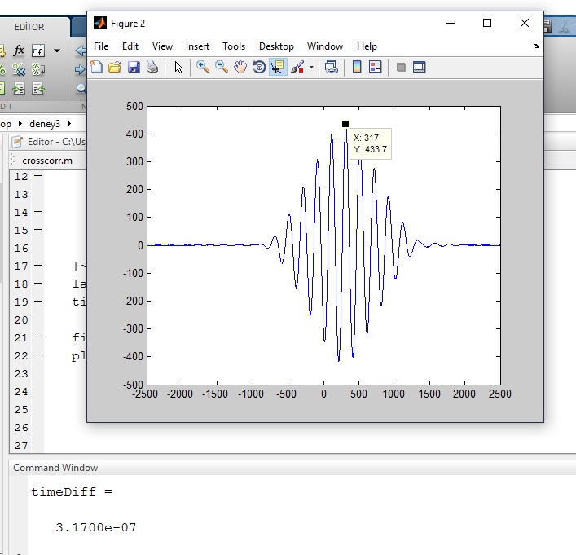Print the figure using printer icon

[x=152, y=68]
